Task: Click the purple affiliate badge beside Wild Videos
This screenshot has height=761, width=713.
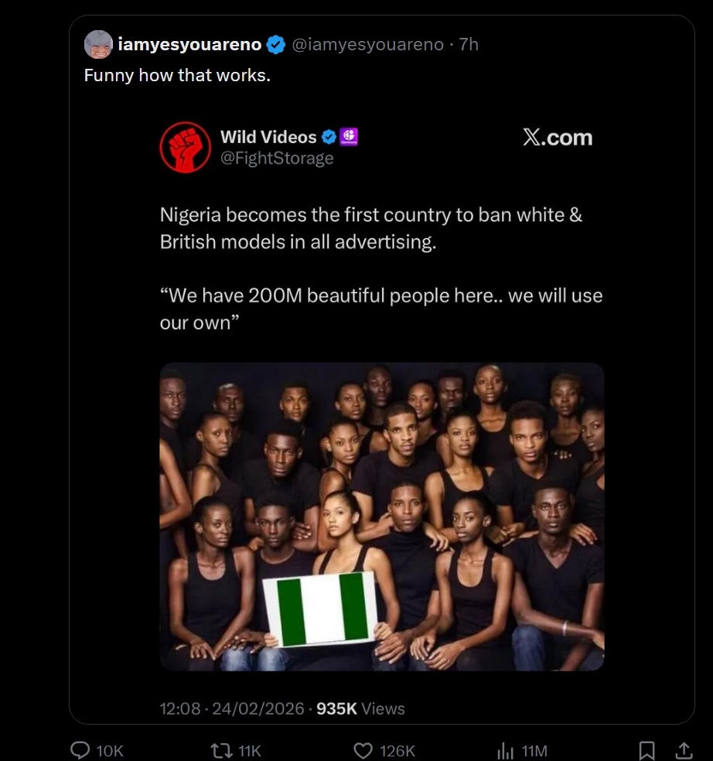Action: tap(349, 137)
